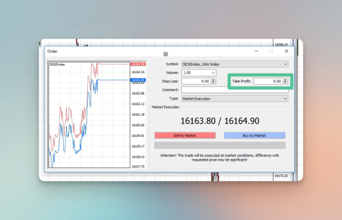Click the Buy by Market button
The height and width of the screenshot is (220, 342).
(255, 136)
